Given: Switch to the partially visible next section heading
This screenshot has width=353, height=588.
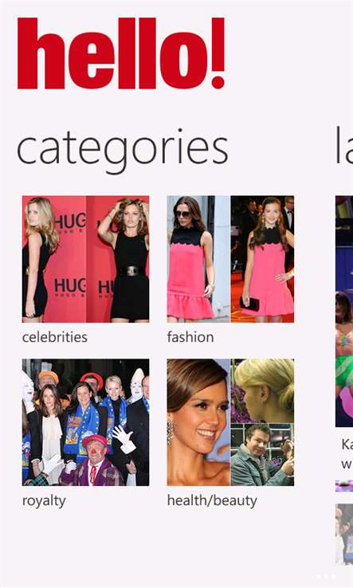Looking at the screenshot, I should coord(344,147).
